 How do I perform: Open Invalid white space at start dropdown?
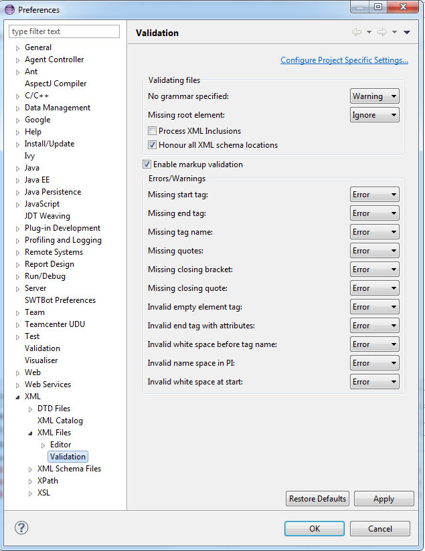(374, 382)
